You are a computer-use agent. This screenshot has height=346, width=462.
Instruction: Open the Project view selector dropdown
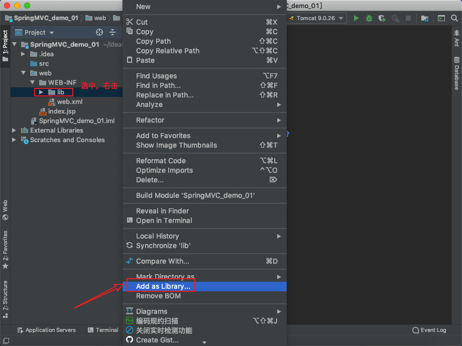coord(35,33)
